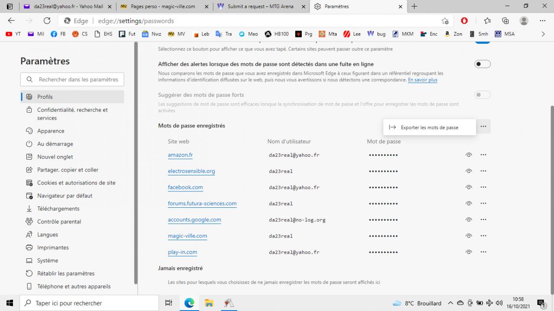Reveal the amazon.fr password eye icon
554x311 pixels.
point(468,155)
